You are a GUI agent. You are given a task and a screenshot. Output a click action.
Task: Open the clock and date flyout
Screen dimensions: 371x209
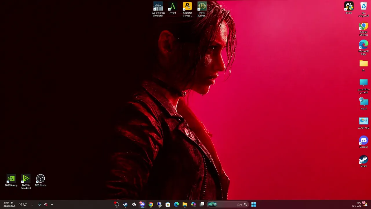pos(10,204)
